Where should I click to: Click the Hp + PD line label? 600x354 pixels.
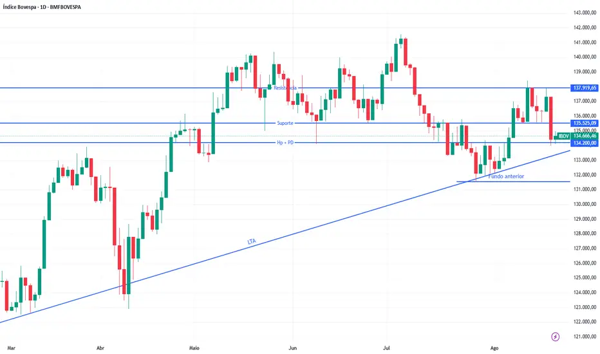tap(285, 142)
